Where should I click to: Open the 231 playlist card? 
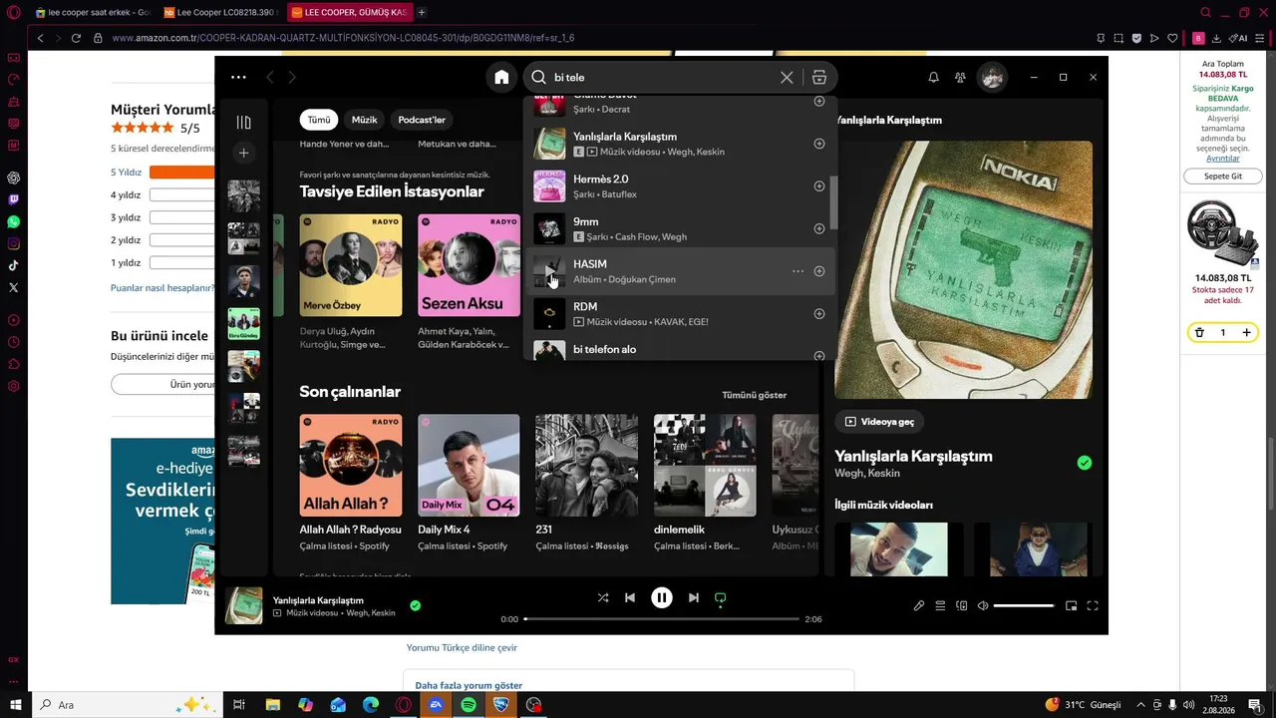(x=586, y=483)
